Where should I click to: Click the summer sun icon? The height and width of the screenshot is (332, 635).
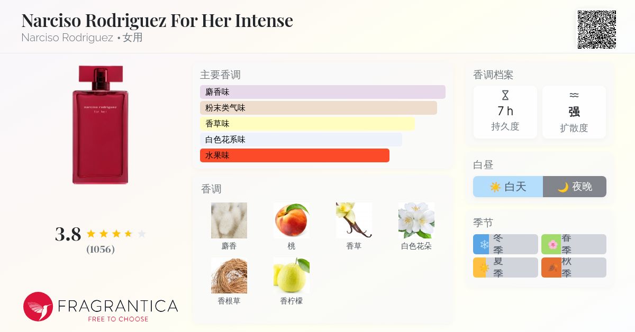coord(484,268)
